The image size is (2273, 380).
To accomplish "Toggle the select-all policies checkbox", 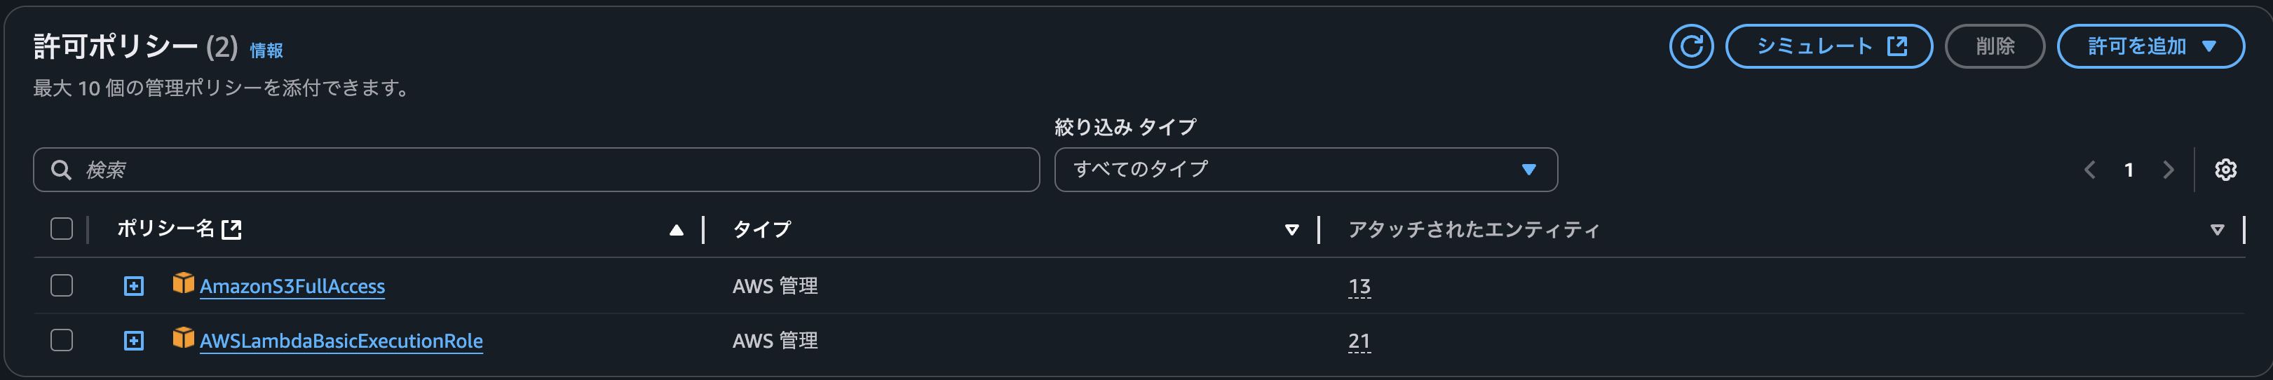I will pyautogui.click(x=62, y=229).
